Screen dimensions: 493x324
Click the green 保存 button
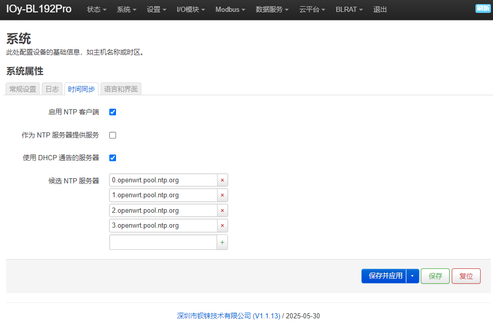[435, 276]
